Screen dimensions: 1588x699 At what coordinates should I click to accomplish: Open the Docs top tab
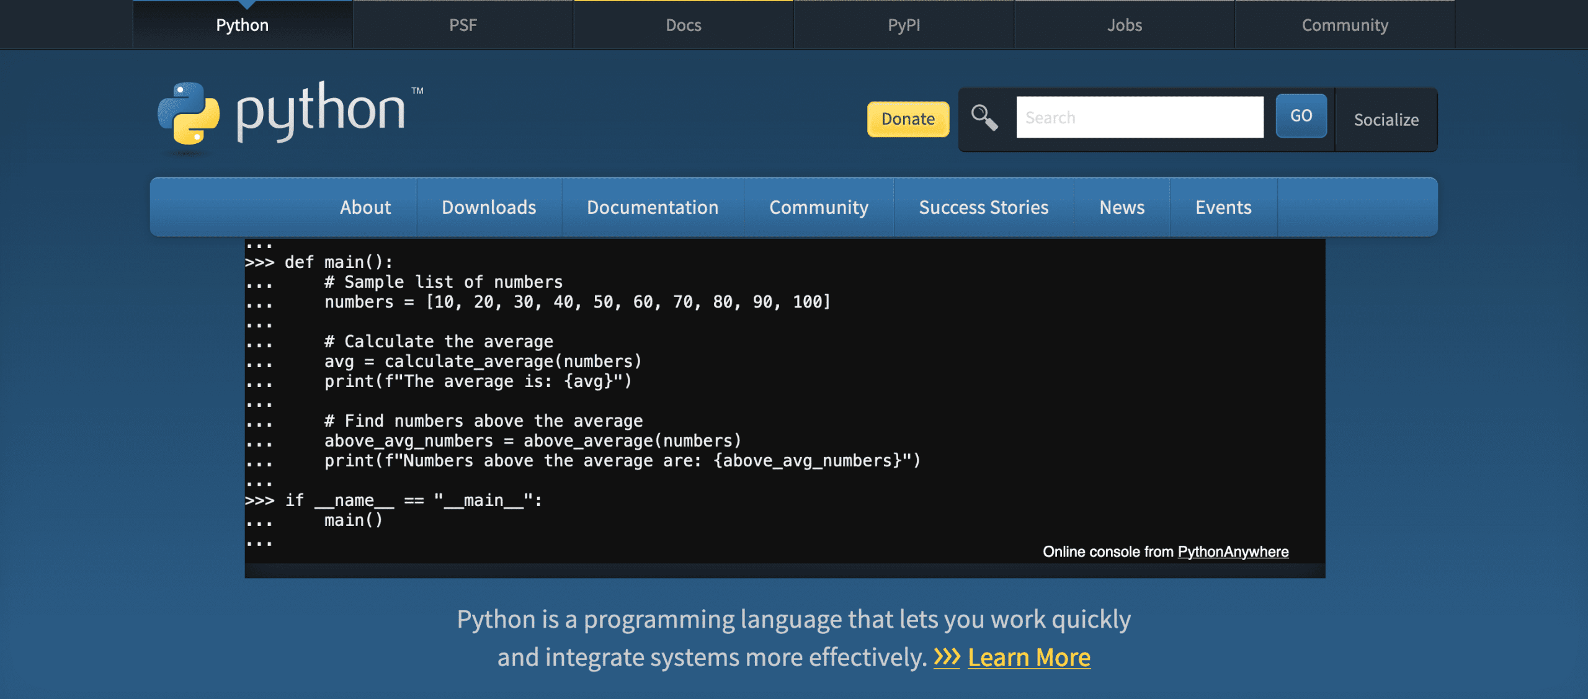684,25
